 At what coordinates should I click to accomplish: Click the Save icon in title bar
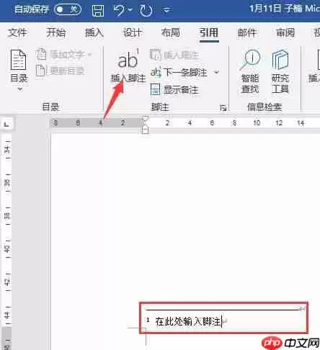tap(98, 10)
